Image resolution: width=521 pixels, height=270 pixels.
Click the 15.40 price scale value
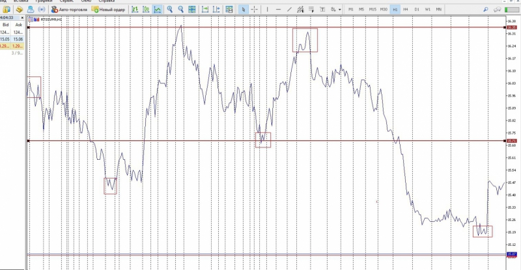(x=511, y=195)
